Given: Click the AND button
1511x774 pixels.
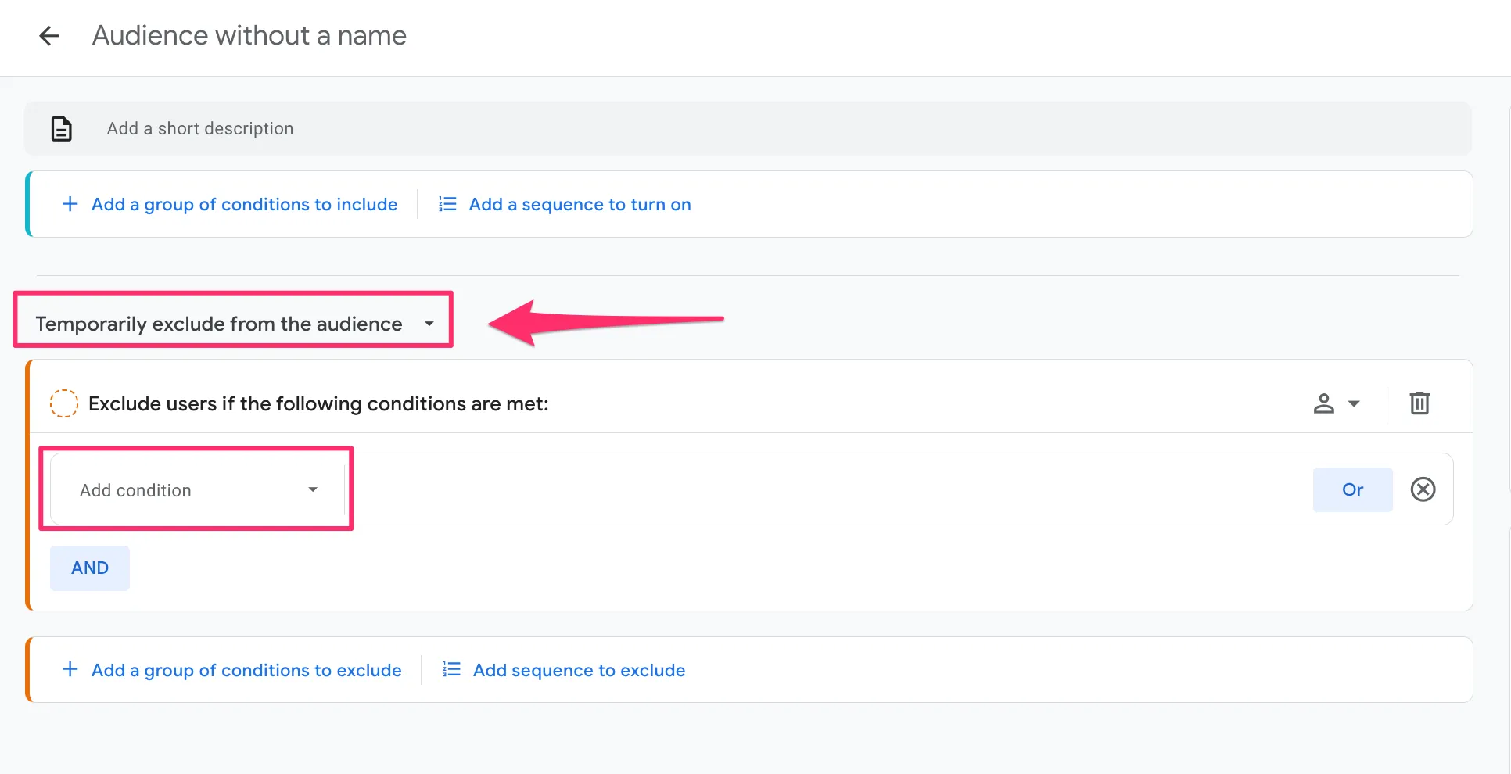Looking at the screenshot, I should click(90, 568).
